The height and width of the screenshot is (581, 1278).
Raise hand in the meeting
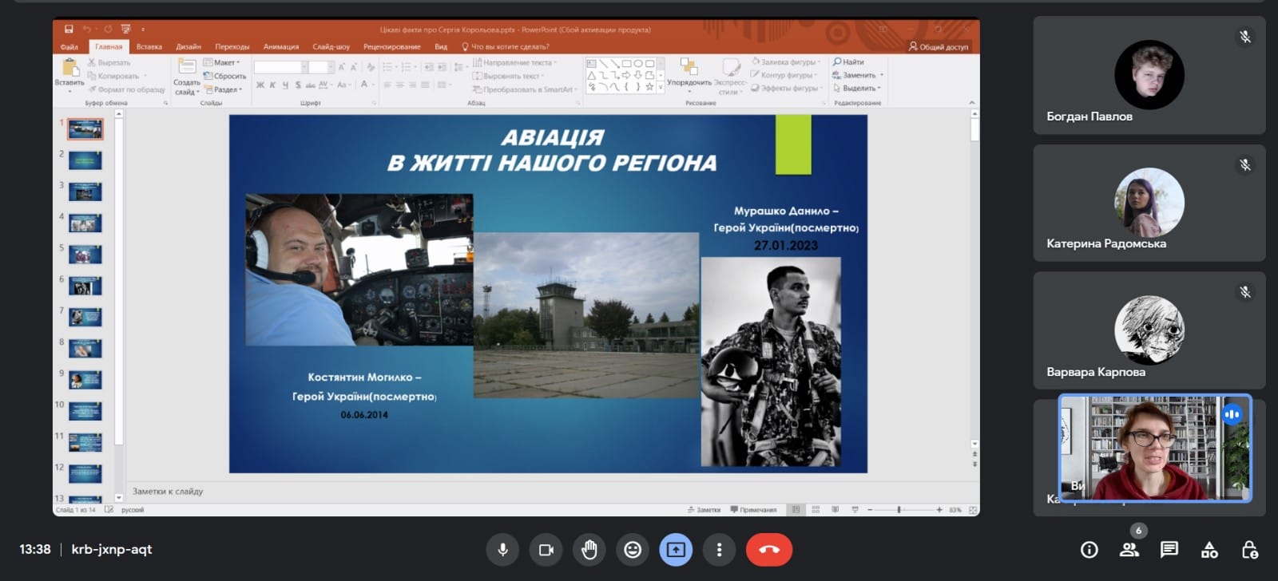tap(589, 550)
